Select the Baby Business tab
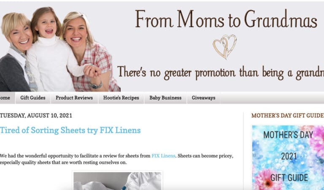The image size is (324, 190). pyautogui.click(x=165, y=98)
